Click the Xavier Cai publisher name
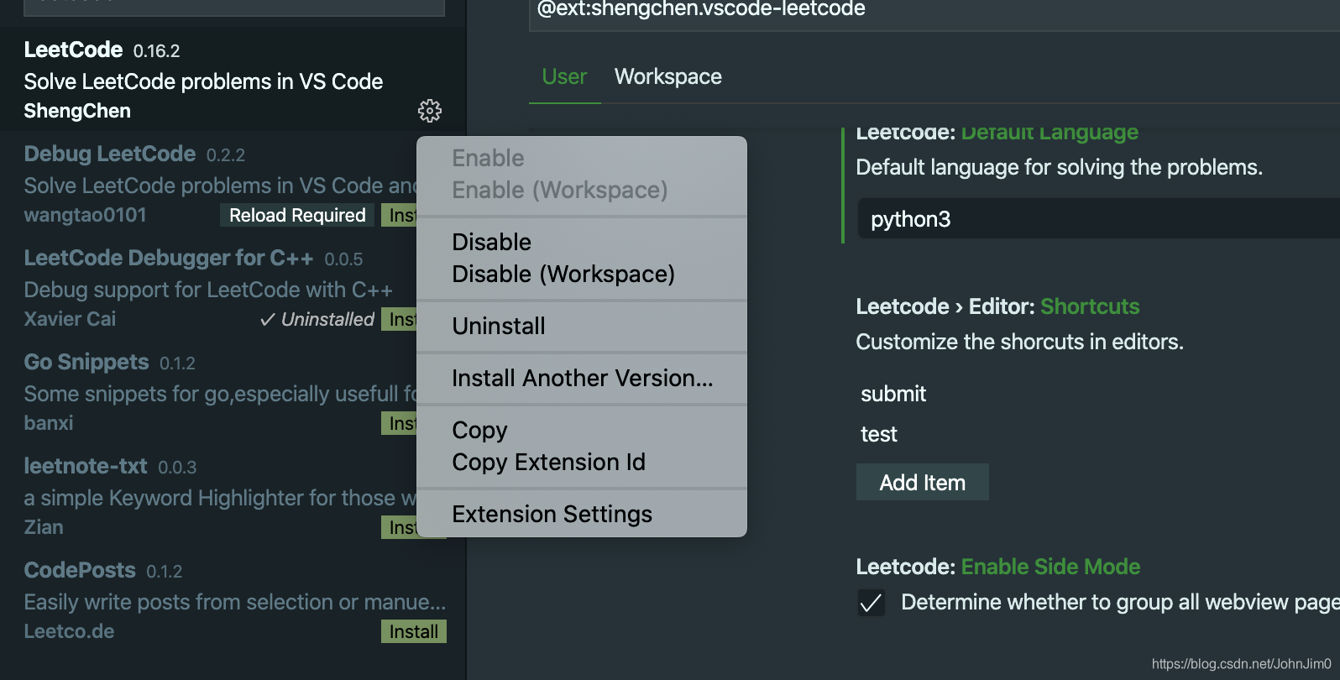The width and height of the screenshot is (1340, 680). (70, 319)
